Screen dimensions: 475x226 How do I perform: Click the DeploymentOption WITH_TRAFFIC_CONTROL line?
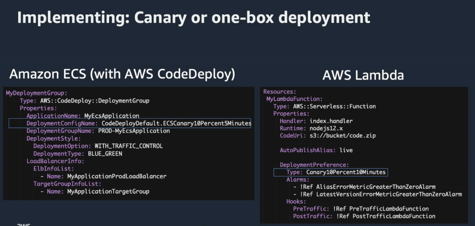[x=98, y=146]
